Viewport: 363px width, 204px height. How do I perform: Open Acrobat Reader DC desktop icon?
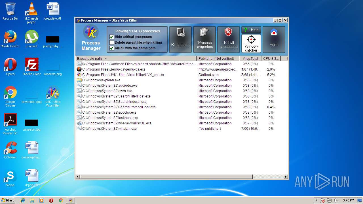[10, 124]
